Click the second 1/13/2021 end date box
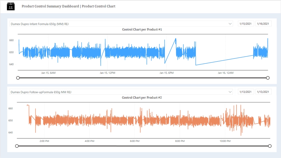The image size is (281, 158). 263,92
